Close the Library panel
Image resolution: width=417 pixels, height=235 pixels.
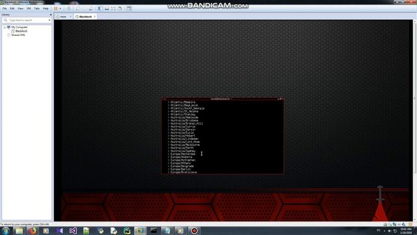click(51, 14)
